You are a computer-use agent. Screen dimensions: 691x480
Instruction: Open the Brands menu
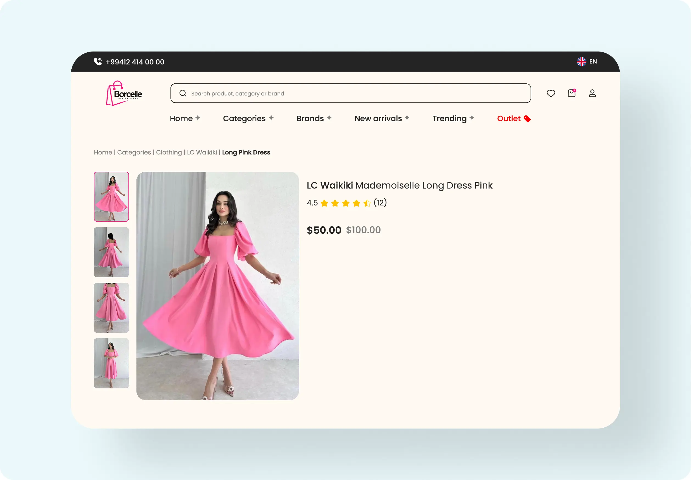coord(310,118)
